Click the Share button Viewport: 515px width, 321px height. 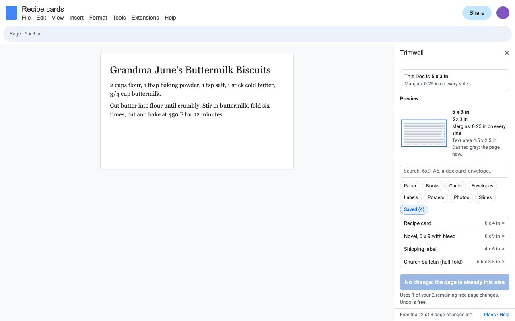coord(477,13)
